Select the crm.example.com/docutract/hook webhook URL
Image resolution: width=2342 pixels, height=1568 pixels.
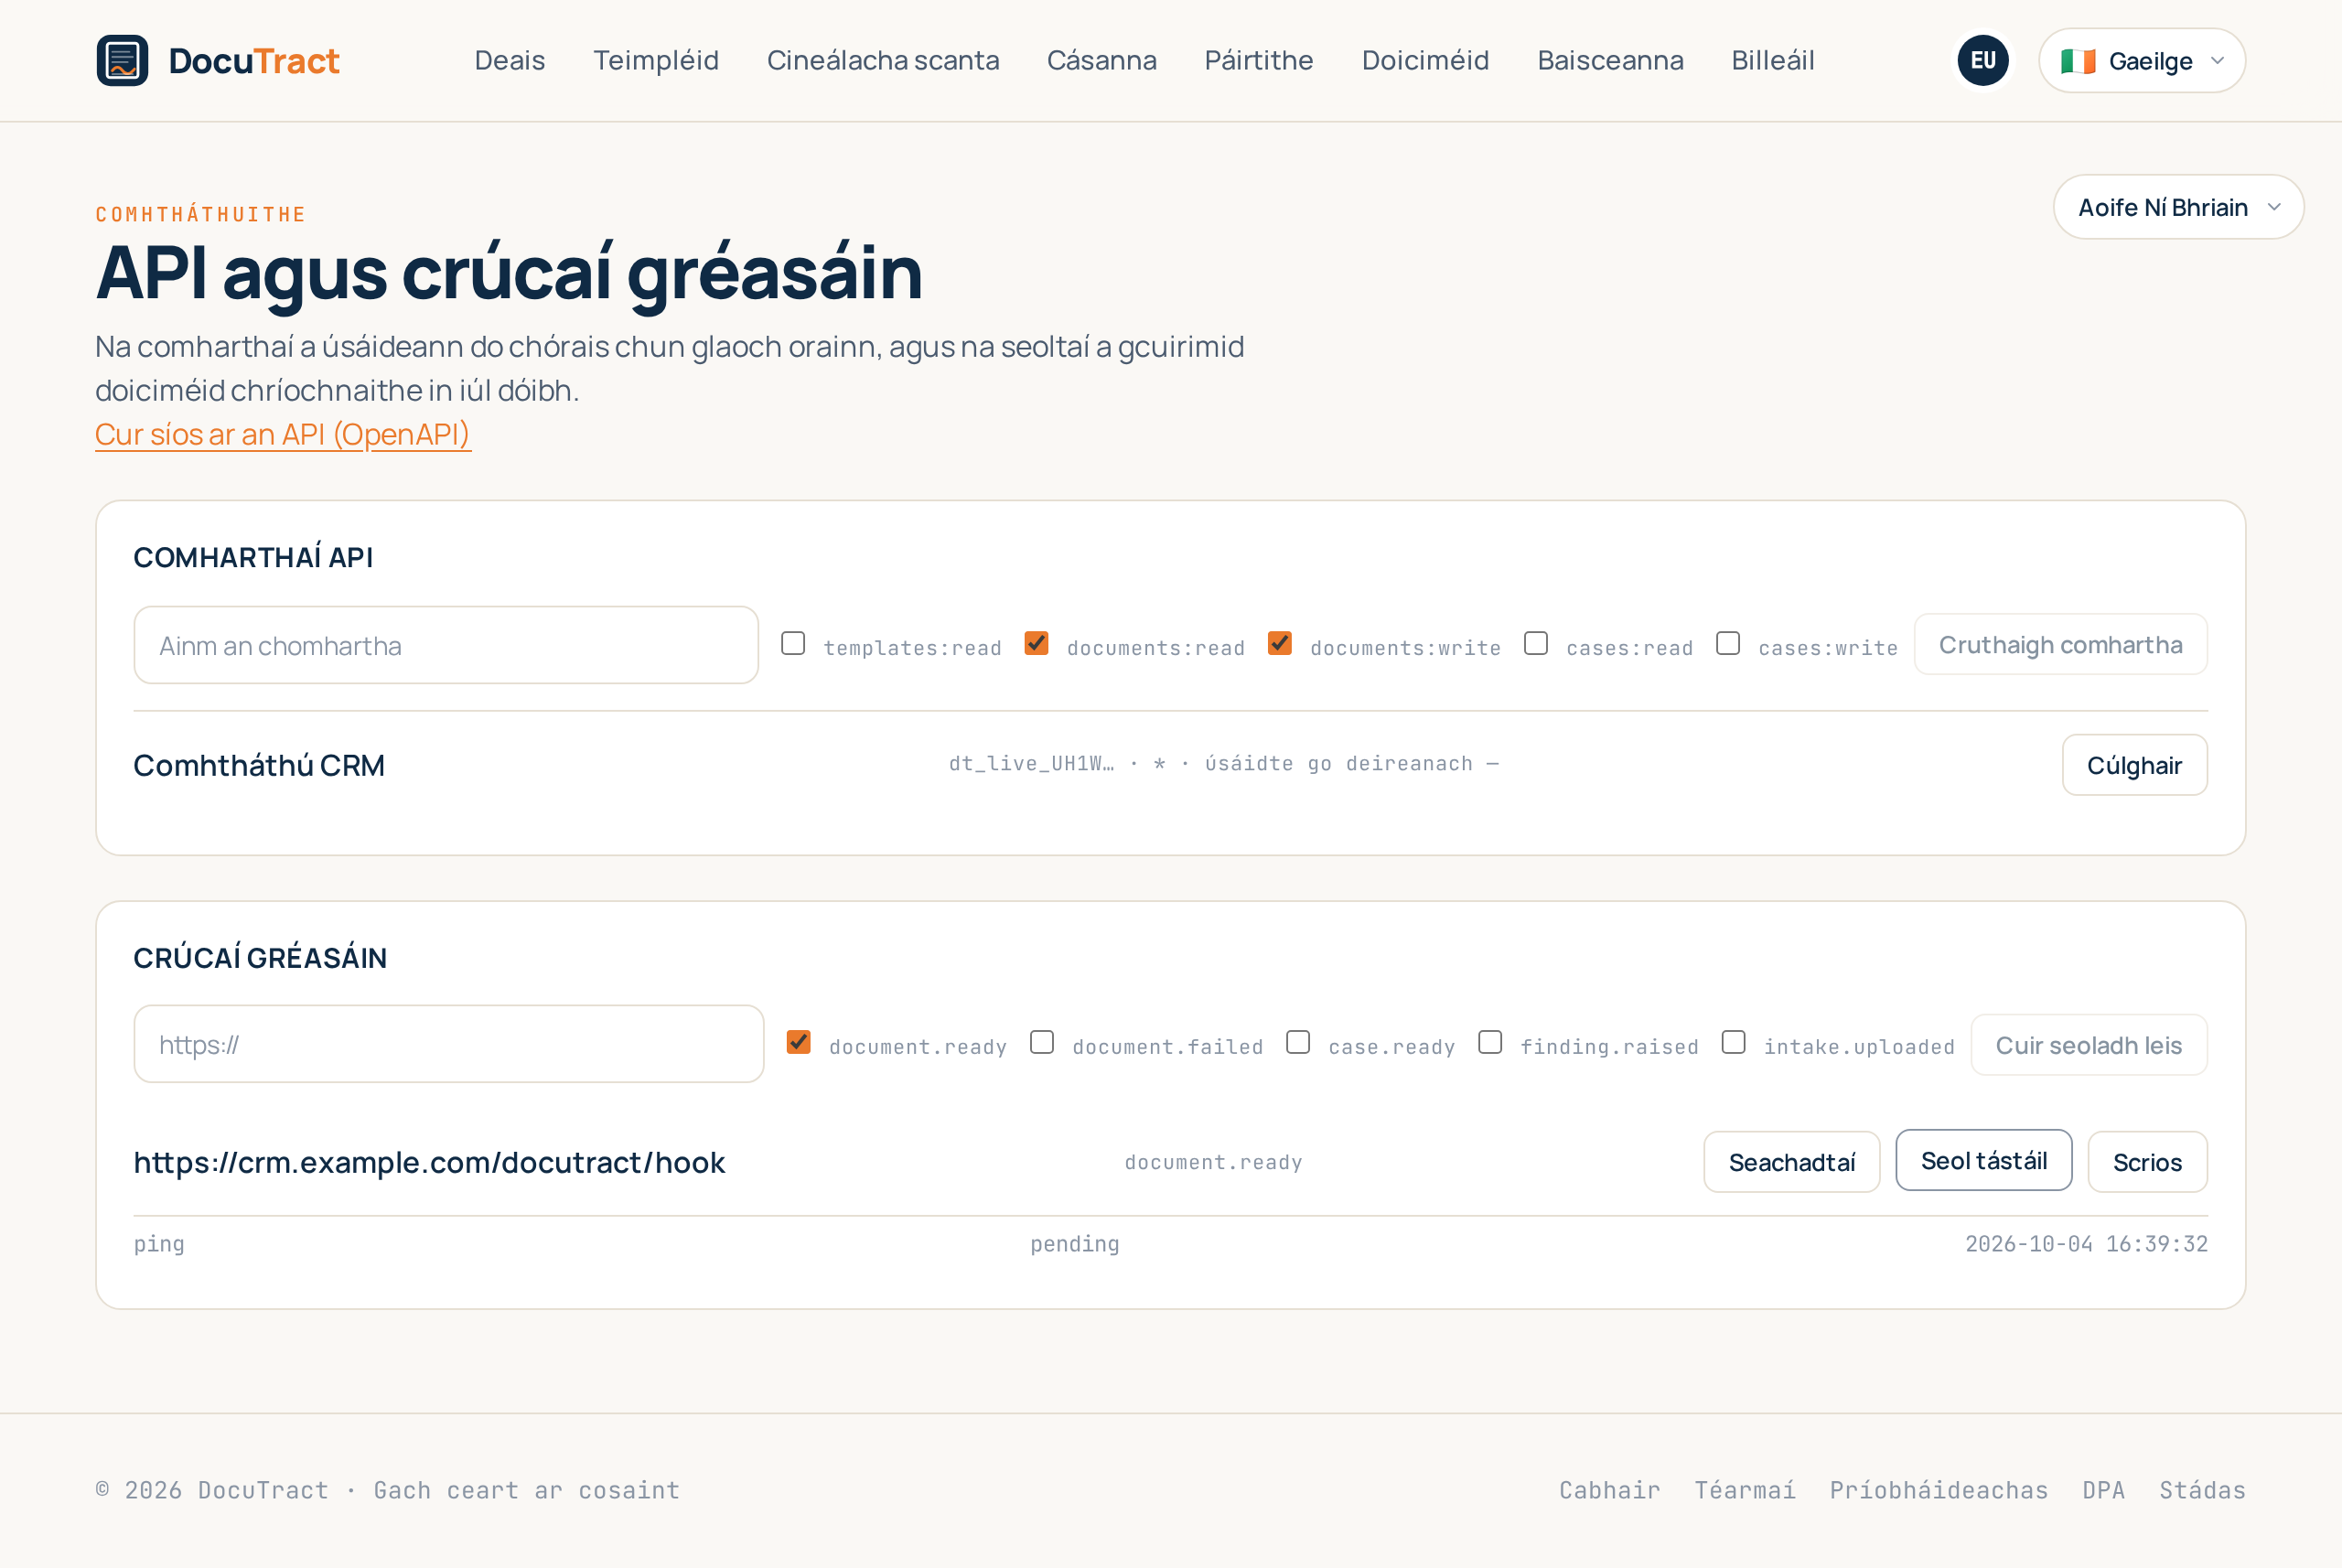[x=429, y=1162]
